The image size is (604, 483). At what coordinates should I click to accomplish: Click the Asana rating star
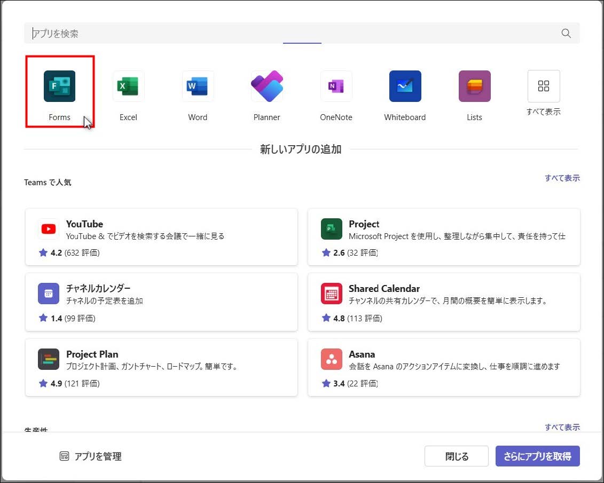point(326,383)
